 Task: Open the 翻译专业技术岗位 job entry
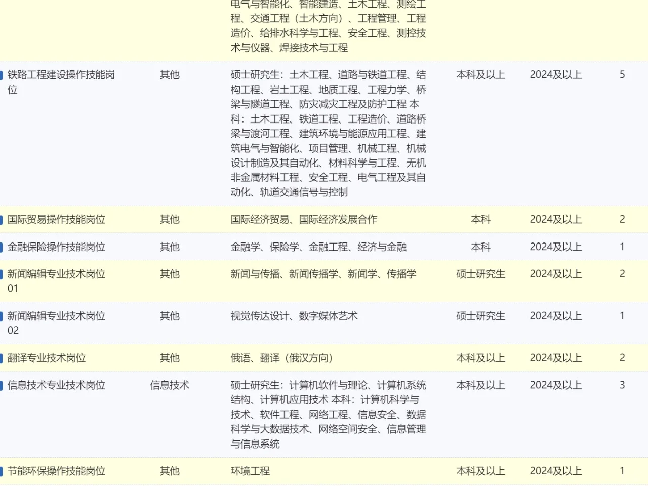coord(47,358)
